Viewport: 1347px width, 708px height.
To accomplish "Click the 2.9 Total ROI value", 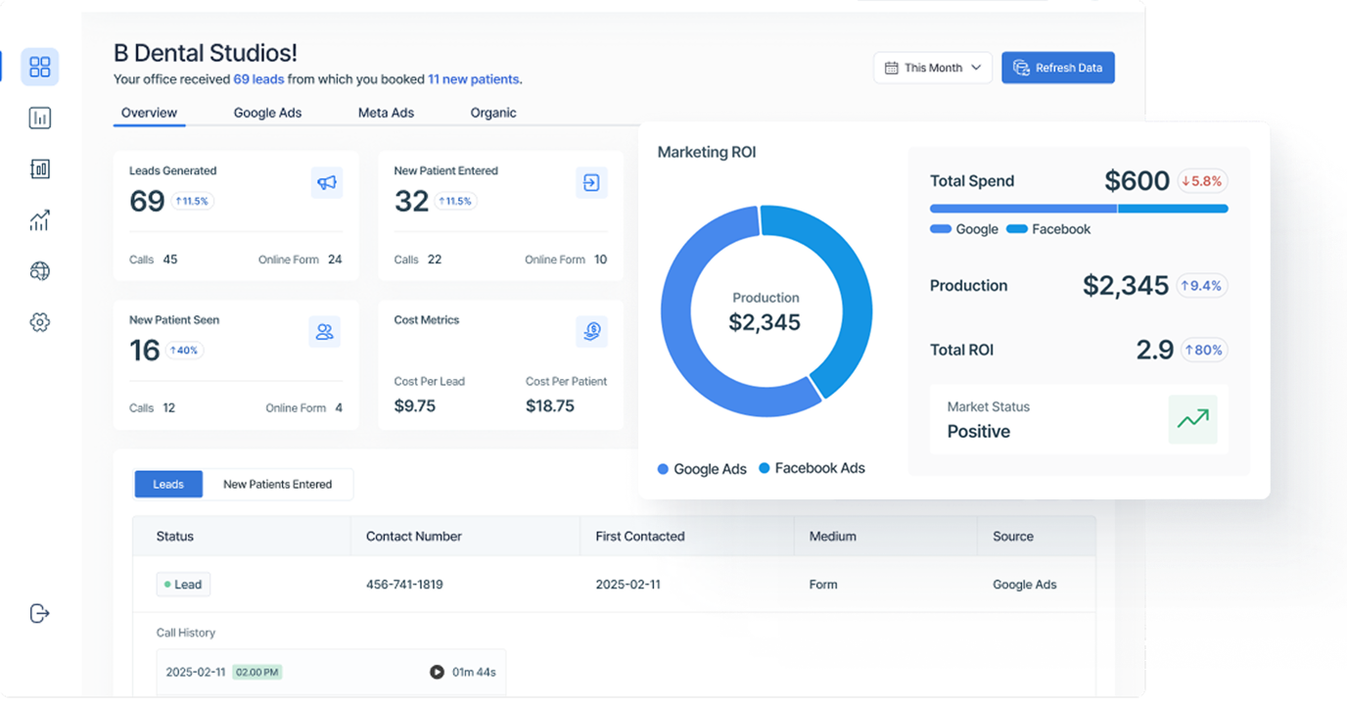I will point(1155,350).
